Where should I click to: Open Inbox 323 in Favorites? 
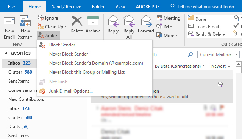19,63
